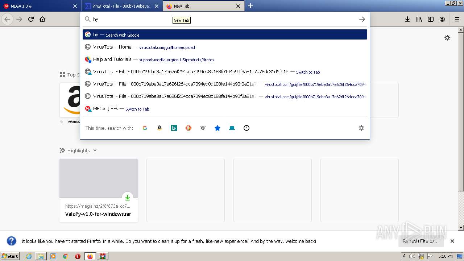Open Opera from the taskbar

pos(78,256)
